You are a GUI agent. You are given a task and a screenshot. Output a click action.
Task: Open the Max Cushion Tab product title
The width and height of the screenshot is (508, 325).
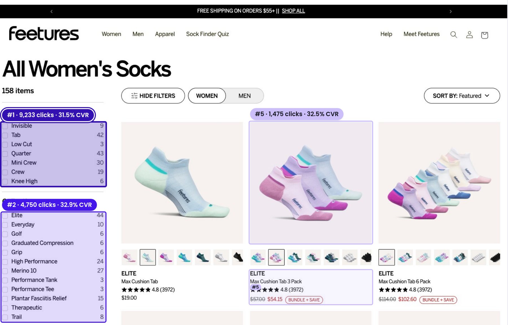(139, 281)
